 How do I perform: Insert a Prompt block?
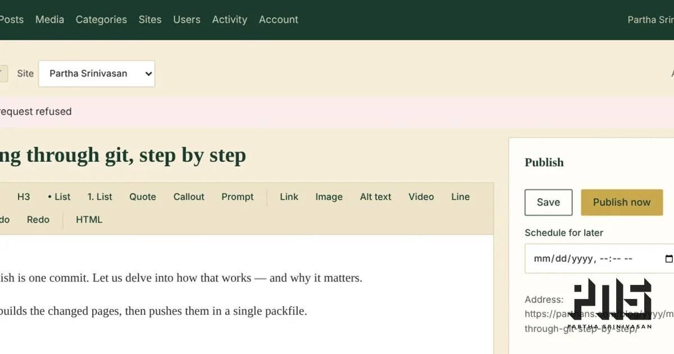238,197
